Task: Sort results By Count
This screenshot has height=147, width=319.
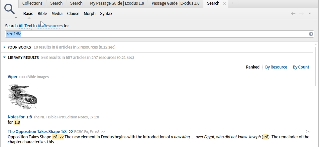Action: point(301,67)
